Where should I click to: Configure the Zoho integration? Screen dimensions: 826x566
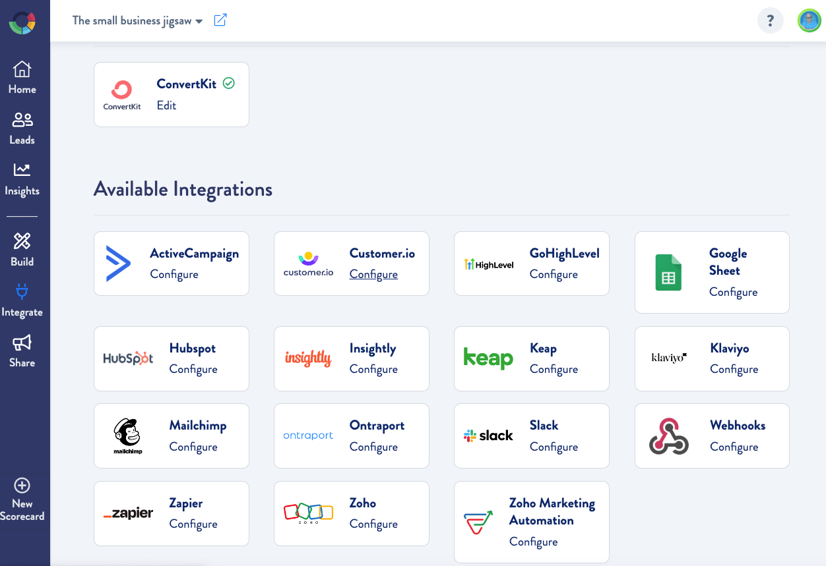373,524
